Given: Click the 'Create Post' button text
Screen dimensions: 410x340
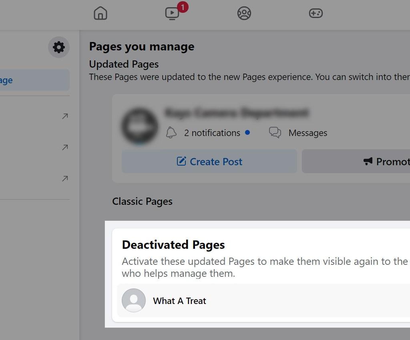Looking at the screenshot, I should (216, 162).
